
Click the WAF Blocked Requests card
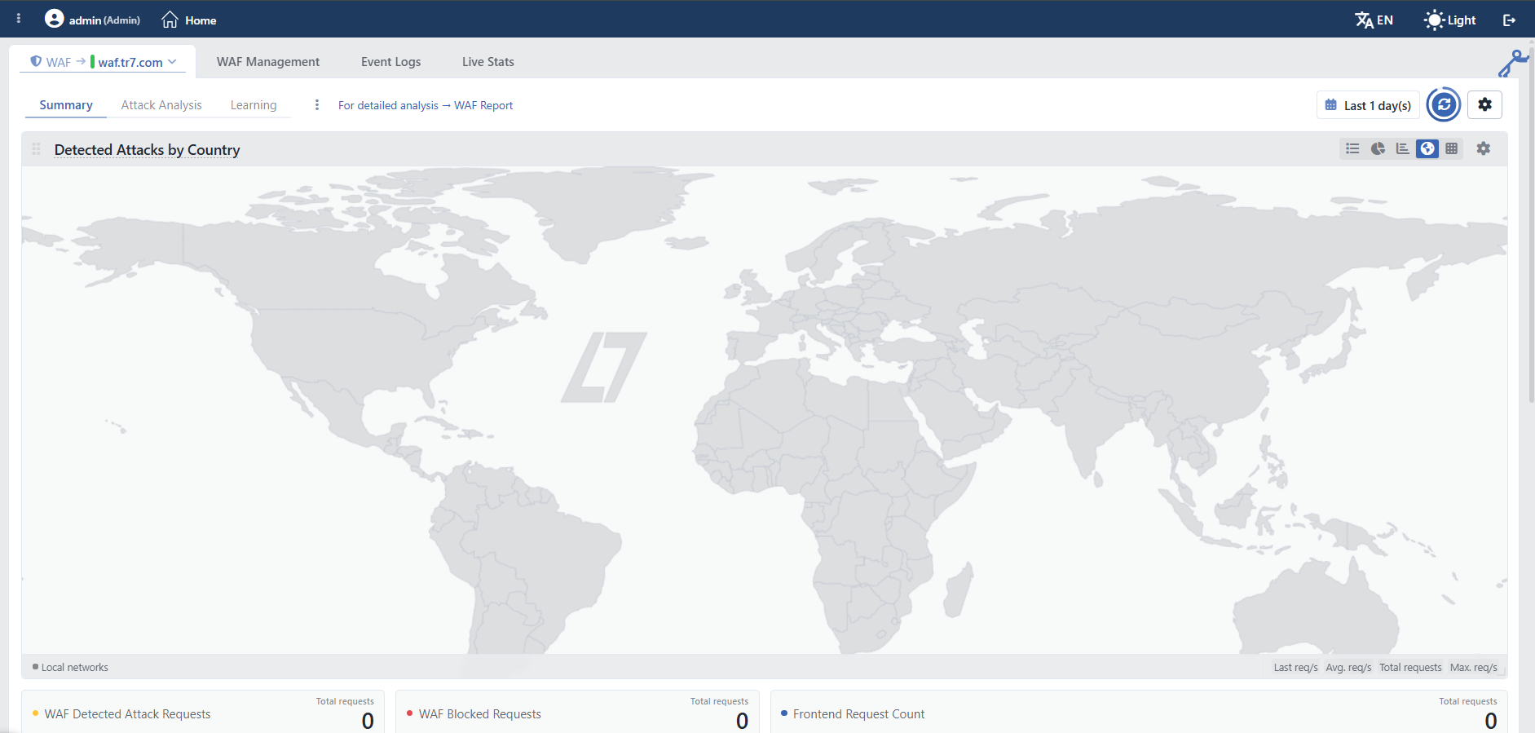tap(577, 712)
